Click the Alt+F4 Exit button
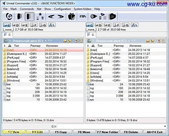The width and height of the screenshot is (169, 136). click(x=154, y=132)
